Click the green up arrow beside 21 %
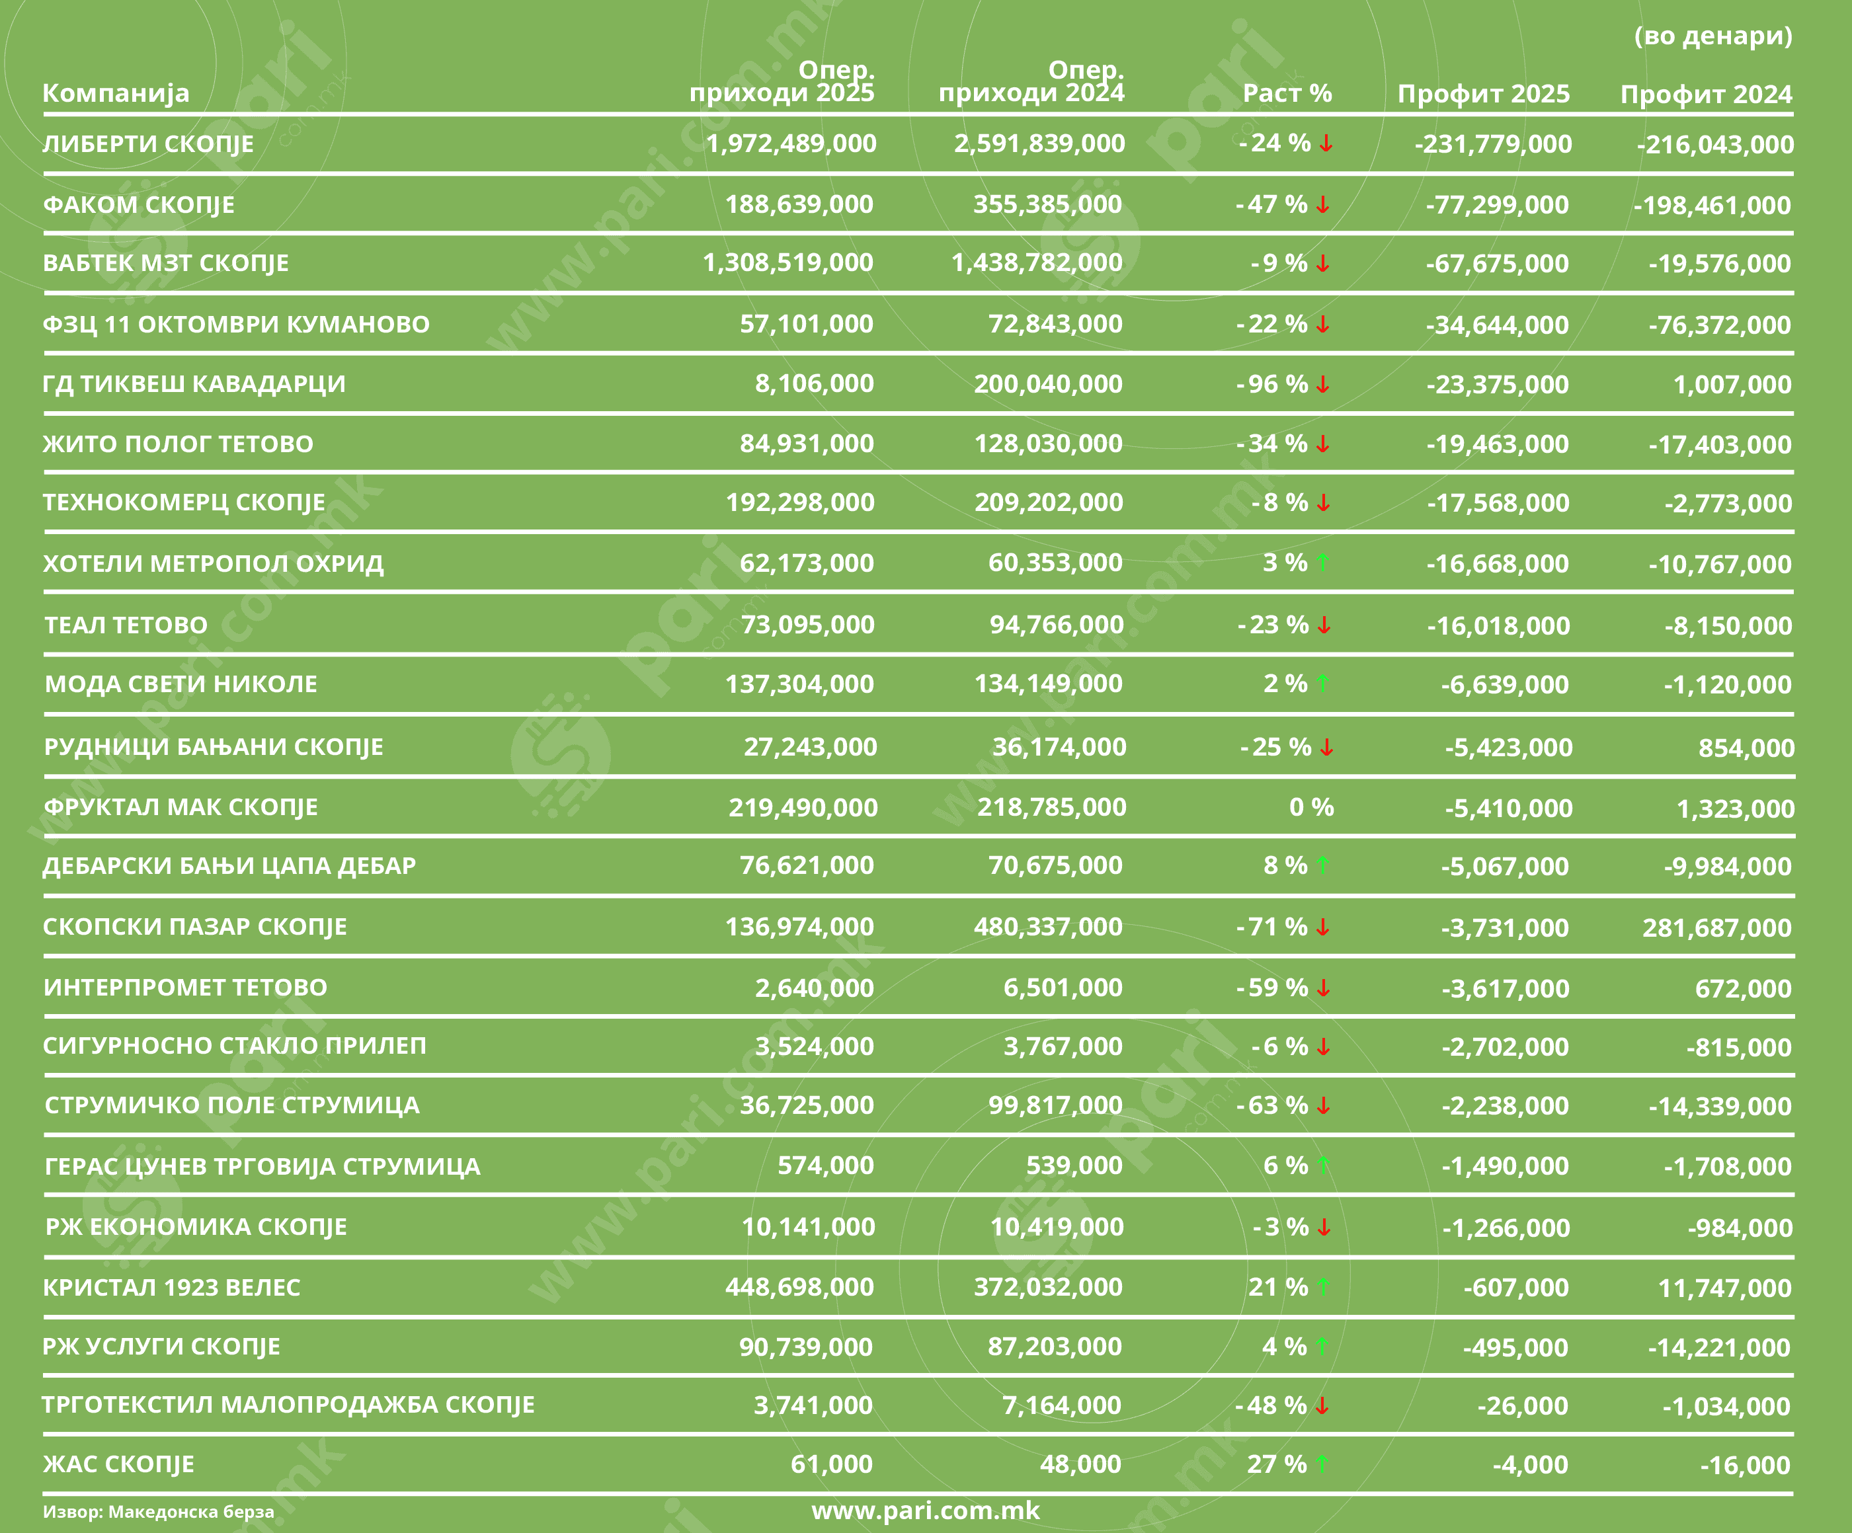Image resolution: width=1852 pixels, height=1533 pixels. [x=1323, y=1287]
